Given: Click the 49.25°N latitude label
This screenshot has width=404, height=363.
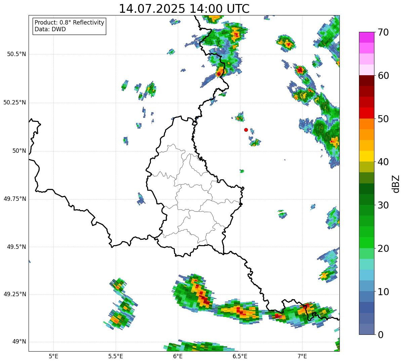Looking at the screenshot, I should click(15, 294).
